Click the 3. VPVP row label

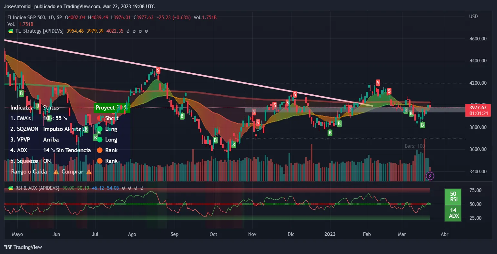20,140
